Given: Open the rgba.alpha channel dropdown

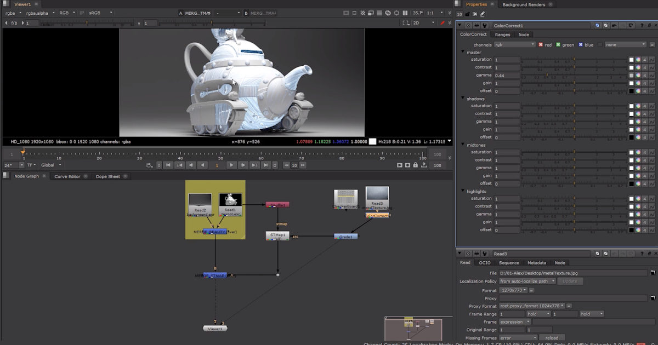Looking at the screenshot, I should tap(41, 13).
